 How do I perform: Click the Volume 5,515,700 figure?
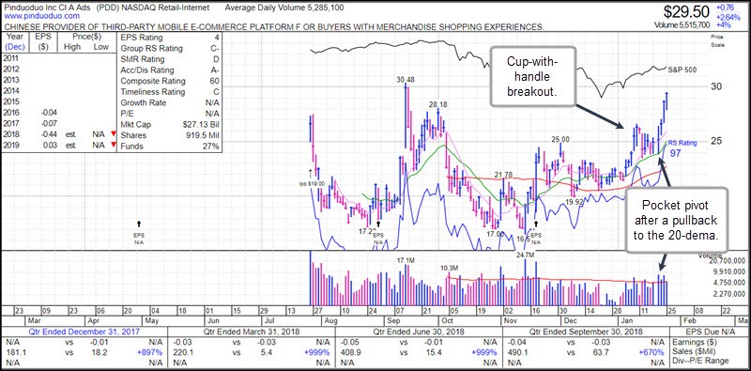pos(682,25)
